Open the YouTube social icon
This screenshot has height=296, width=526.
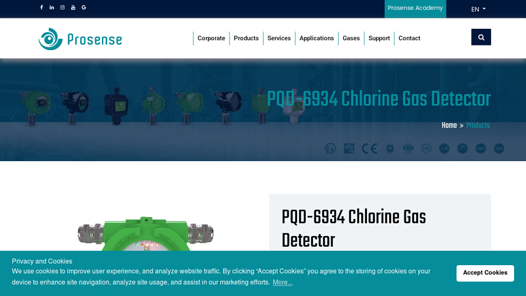pyautogui.click(x=73, y=8)
